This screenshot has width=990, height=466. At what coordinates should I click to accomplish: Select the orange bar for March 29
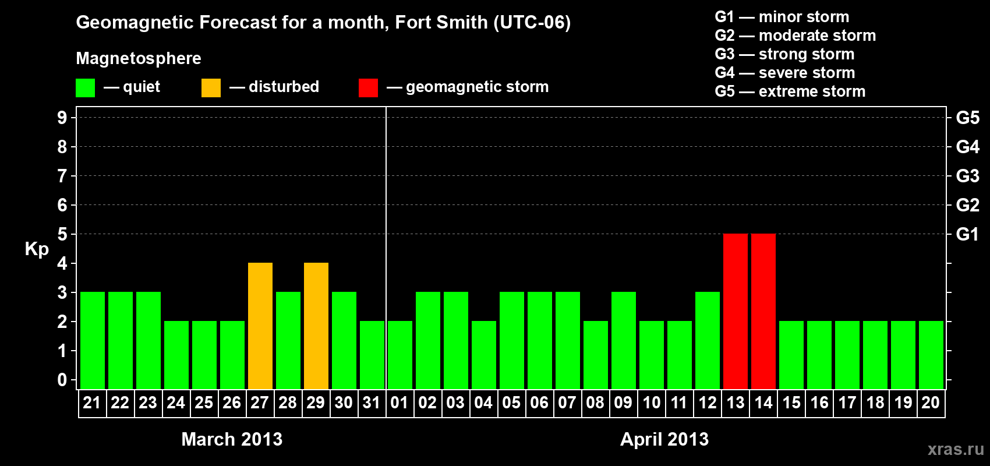click(316, 326)
